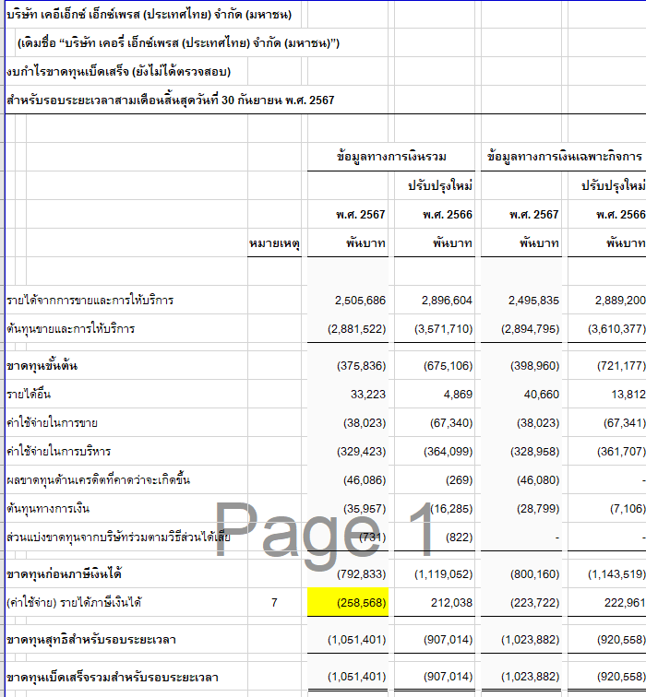This screenshot has height=697, width=646.
Task: Select the period row ending 30 กันยายน พ.ศ. 2567
Action: (x=171, y=100)
